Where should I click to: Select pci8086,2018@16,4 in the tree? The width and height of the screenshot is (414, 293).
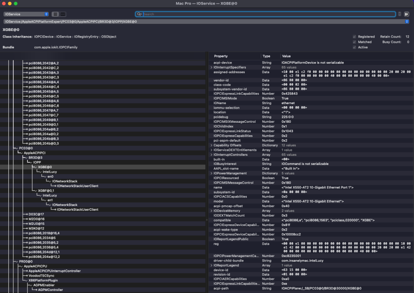tap(44, 233)
